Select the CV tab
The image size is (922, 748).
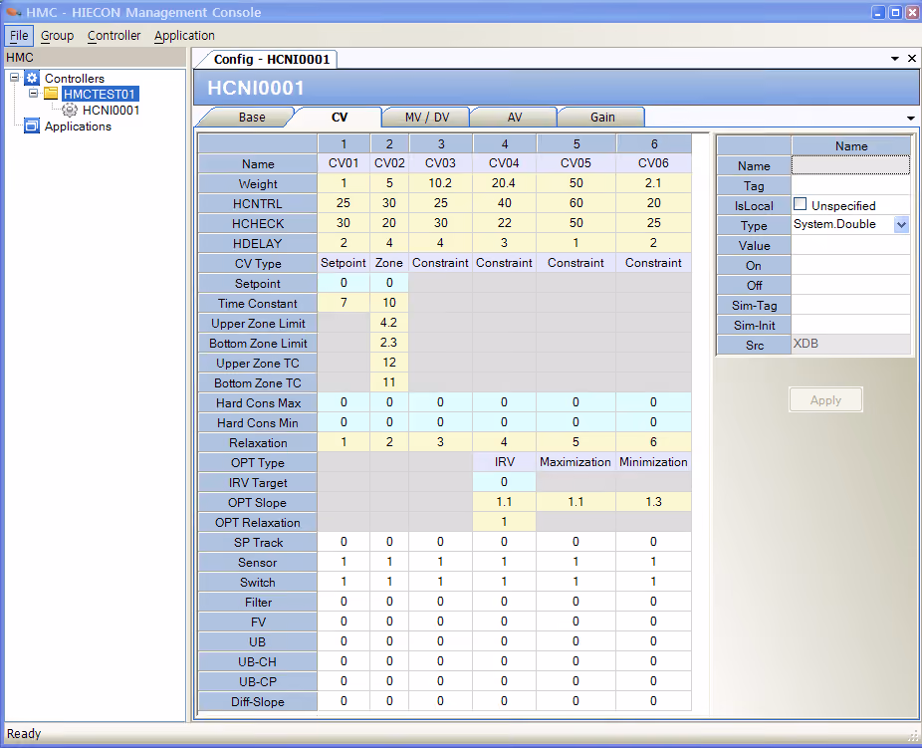(x=340, y=117)
